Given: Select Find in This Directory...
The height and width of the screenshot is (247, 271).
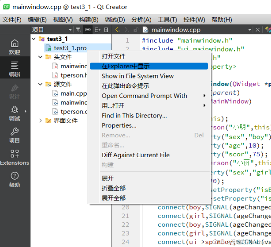Looking at the screenshot, I should (149, 115).
